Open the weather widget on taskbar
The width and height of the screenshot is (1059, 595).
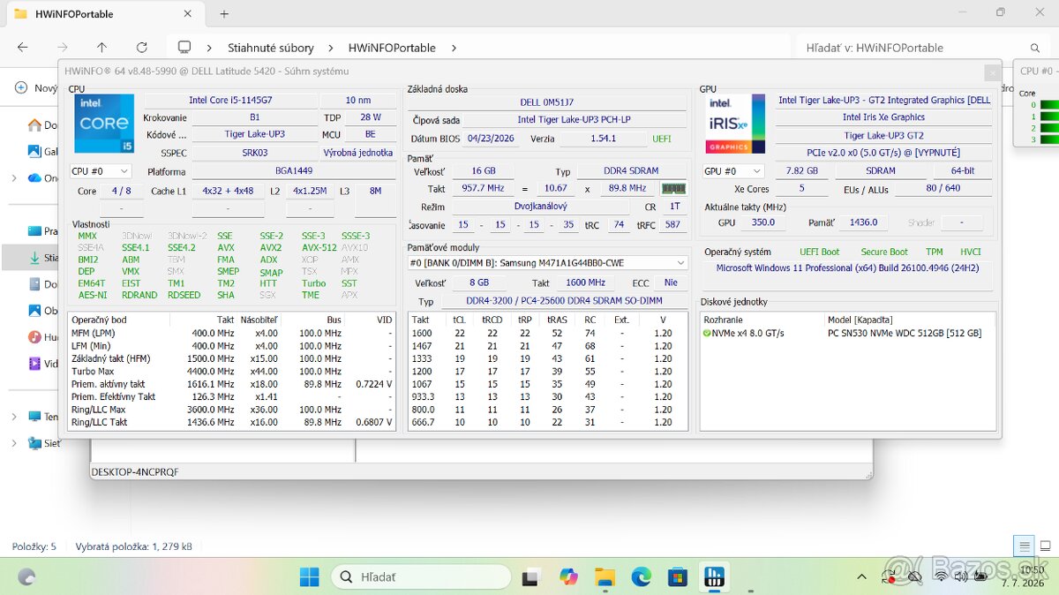[x=26, y=576]
